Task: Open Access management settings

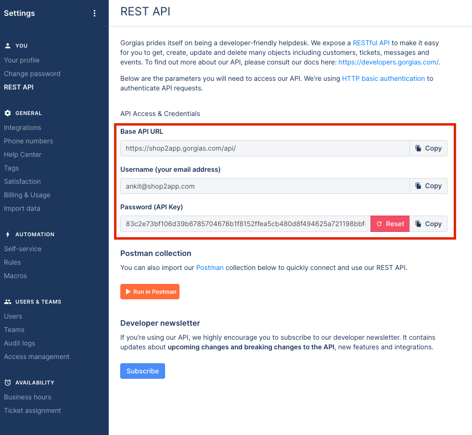Action: point(37,357)
